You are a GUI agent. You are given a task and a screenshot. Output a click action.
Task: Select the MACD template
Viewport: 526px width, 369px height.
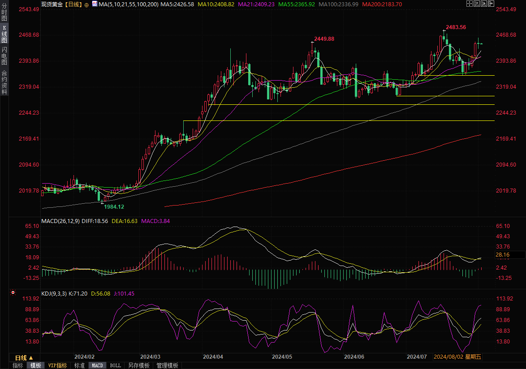point(97,365)
